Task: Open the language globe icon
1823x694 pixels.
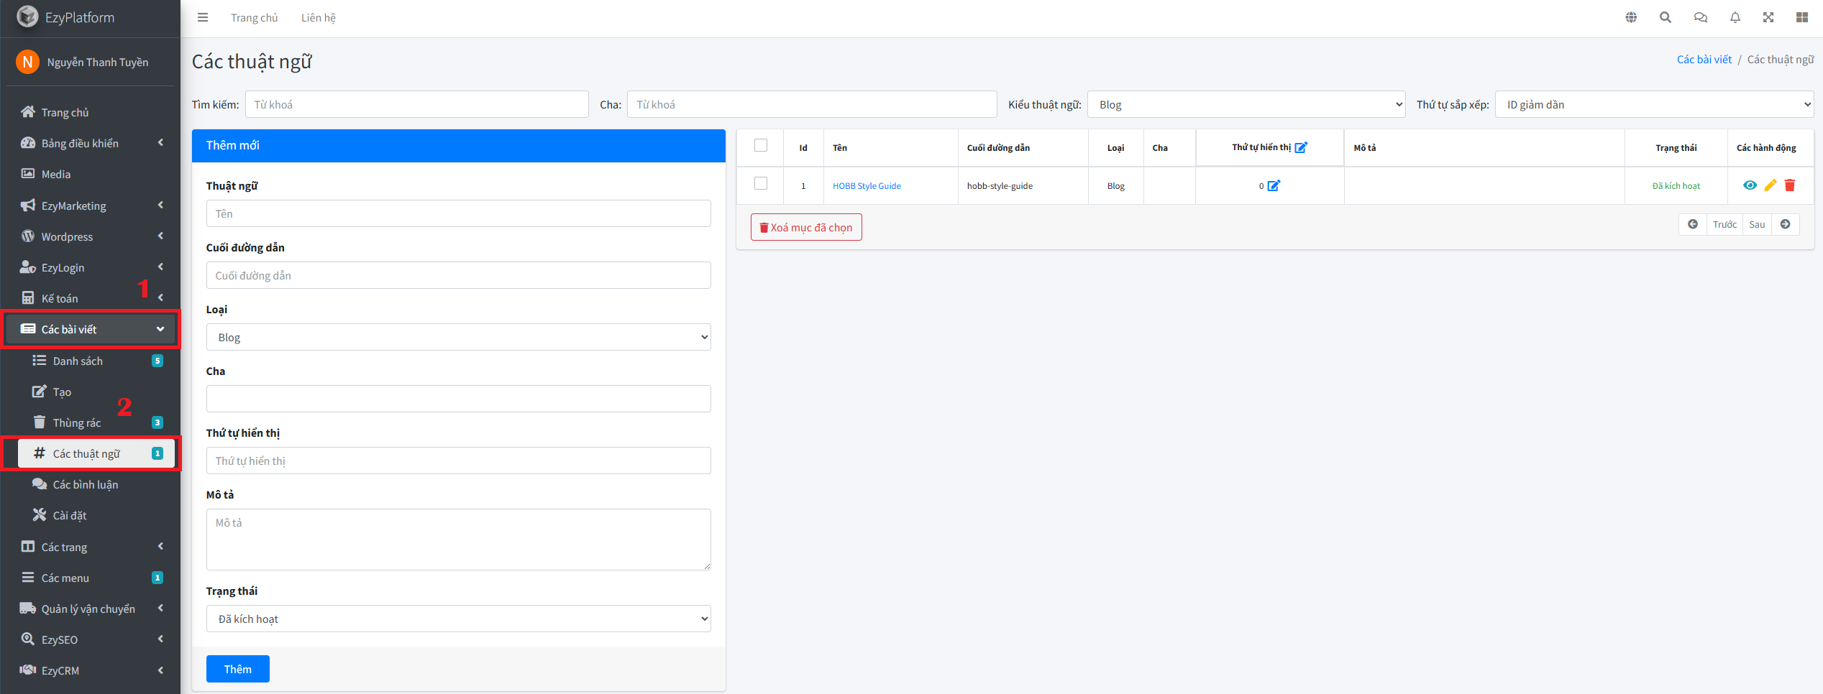Action: tap(1631, 17)
